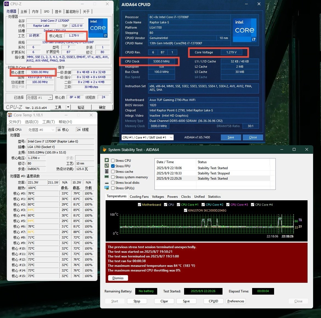
Task: Open Core Temp 选项(O) menu
Action: [x=32, y=122]
